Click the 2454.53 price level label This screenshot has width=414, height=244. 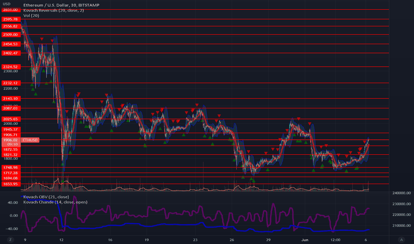(x=11, y=44)
